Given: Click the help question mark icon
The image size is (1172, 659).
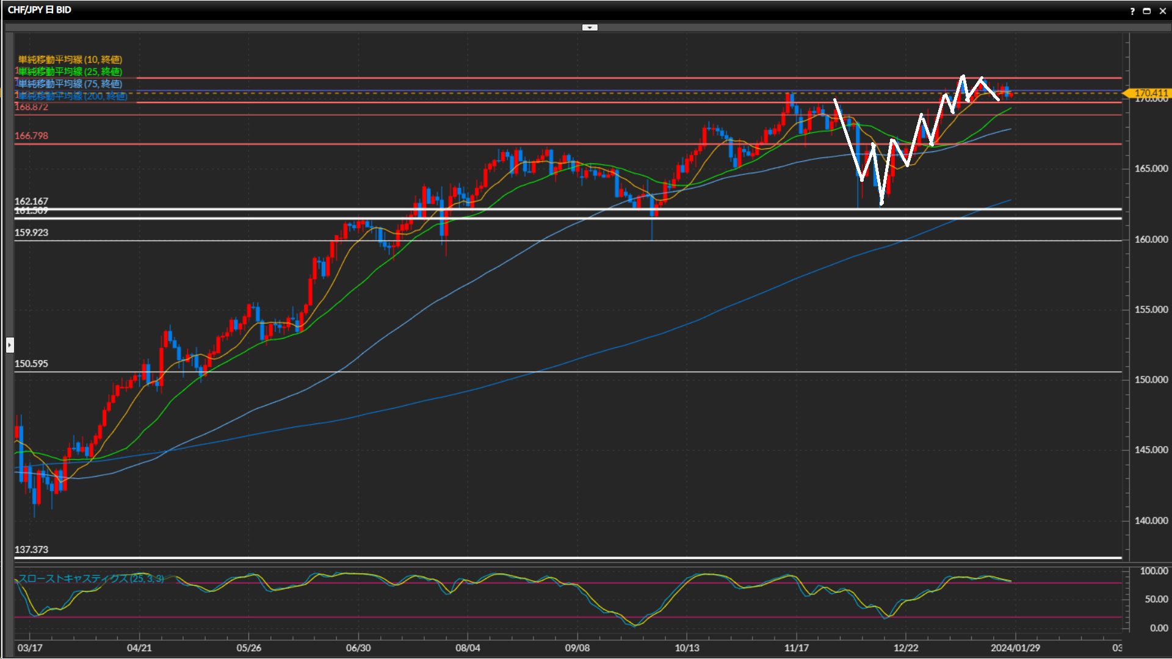Looking at the screenshot, I should coord(1132,11).
